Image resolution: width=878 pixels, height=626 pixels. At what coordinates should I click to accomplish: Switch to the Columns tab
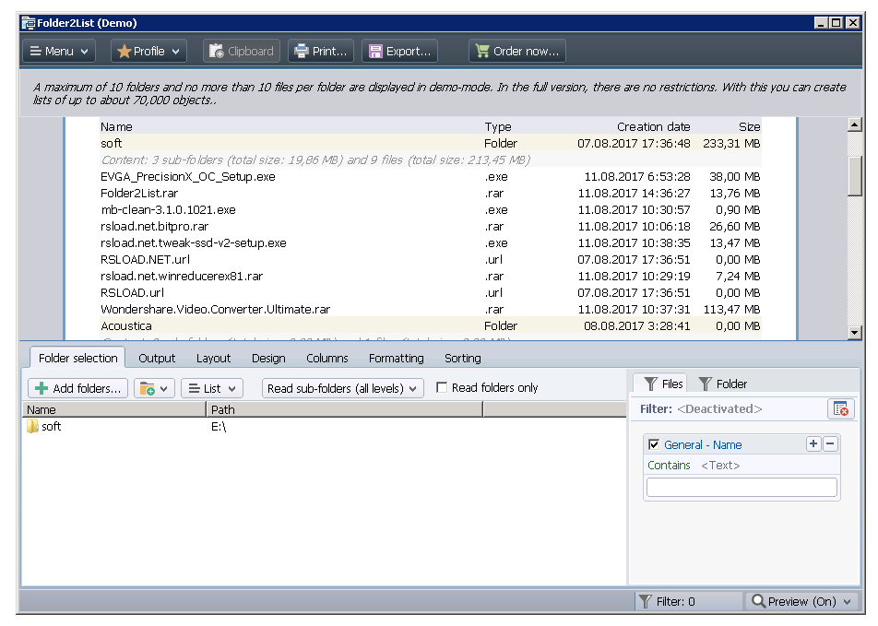(327, 359)
